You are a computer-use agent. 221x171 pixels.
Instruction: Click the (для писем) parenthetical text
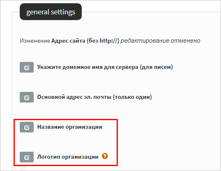157,67
